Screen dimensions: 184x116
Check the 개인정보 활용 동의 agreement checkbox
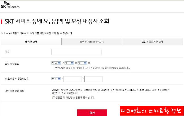click(54, 98)
